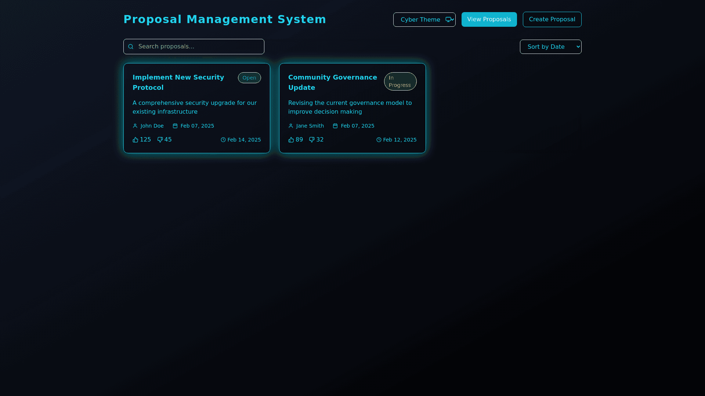Click the monitor icon in theme selector

pos(448,19)
